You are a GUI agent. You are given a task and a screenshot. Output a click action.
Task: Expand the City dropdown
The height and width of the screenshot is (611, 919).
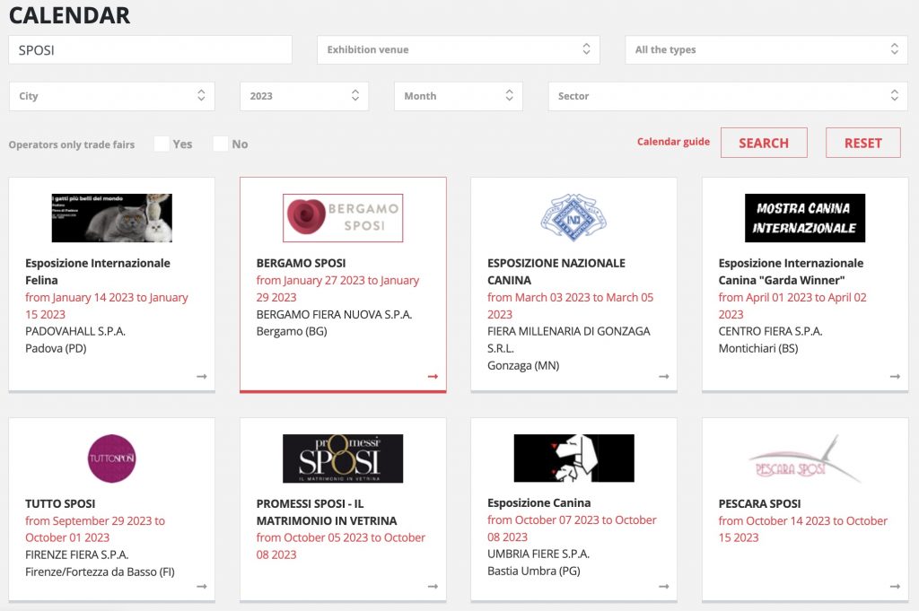point(112,96)
